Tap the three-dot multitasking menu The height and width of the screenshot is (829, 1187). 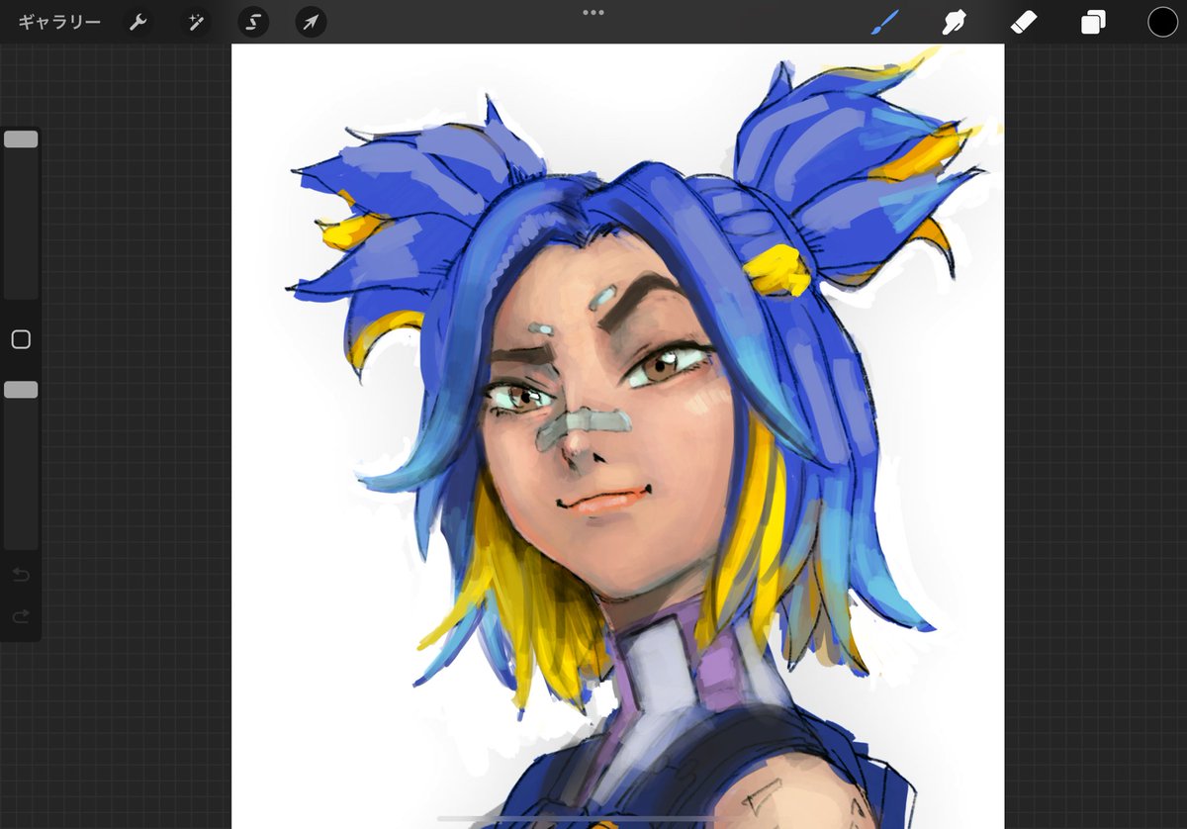pos(593,13)
